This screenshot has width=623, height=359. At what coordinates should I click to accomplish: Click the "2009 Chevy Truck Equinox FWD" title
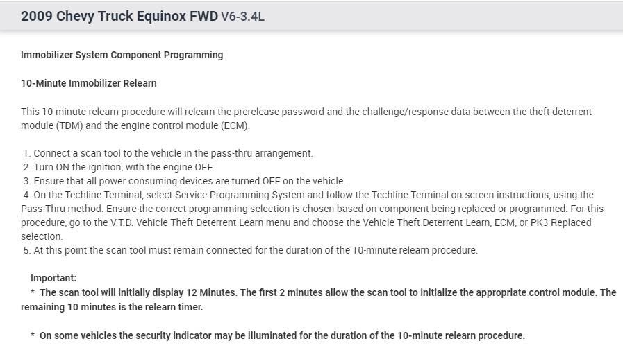pos(119,16)
